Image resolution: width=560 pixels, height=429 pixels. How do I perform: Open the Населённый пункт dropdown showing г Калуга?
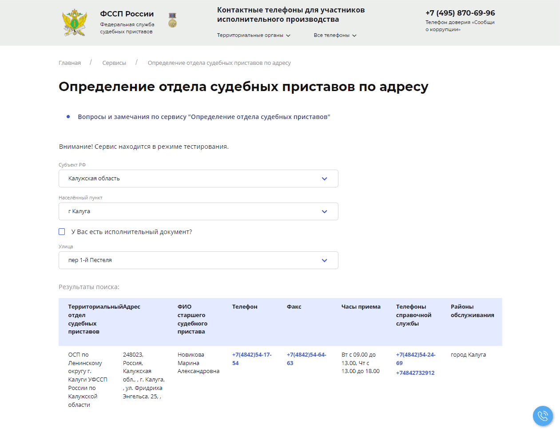click(198, 211)
